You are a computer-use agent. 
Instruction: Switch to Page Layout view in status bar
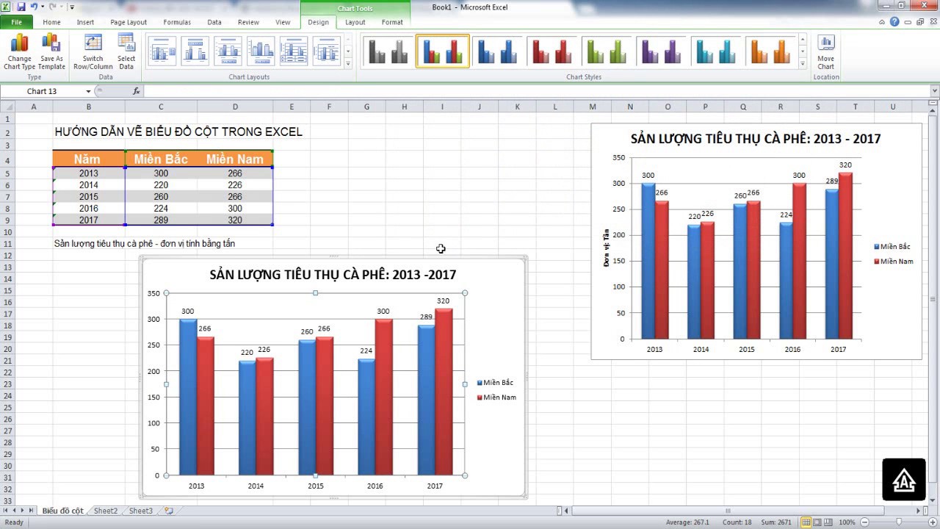tap(817, 522)
